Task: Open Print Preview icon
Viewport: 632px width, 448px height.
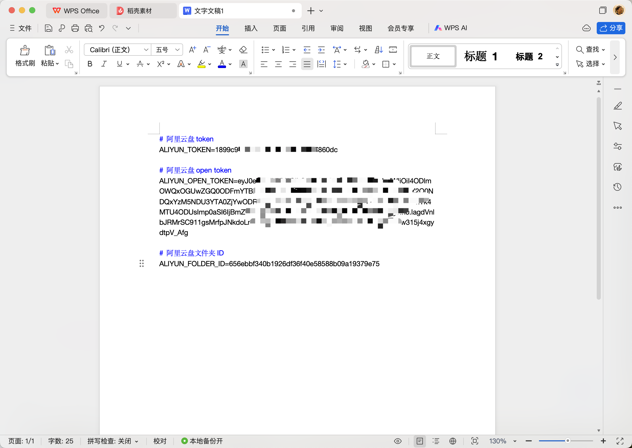Action: click(88, 28)
